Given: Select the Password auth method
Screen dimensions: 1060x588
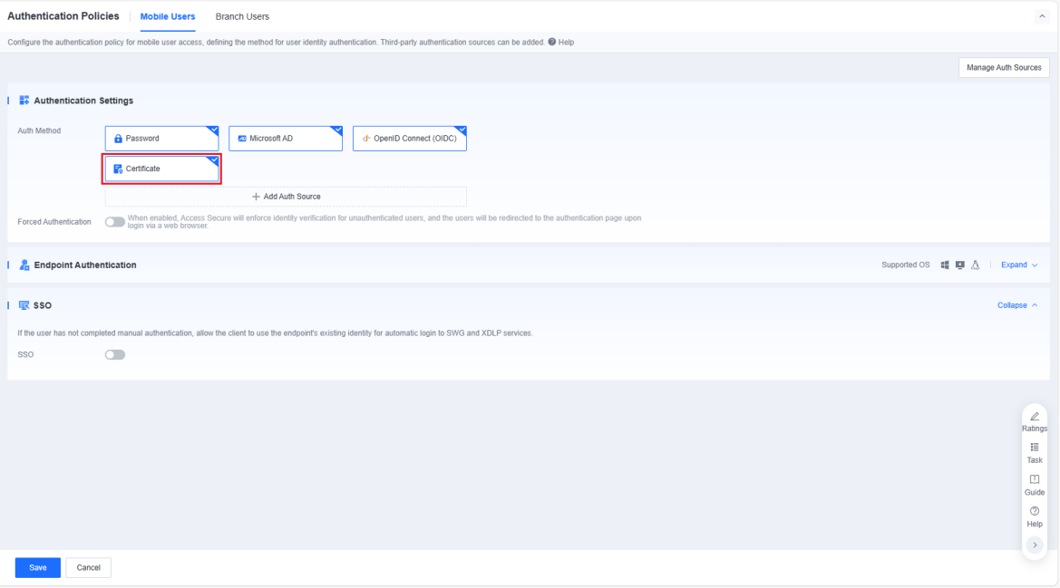Looking at the screenshot, I should pyautogui.click(x=161, y=139).
